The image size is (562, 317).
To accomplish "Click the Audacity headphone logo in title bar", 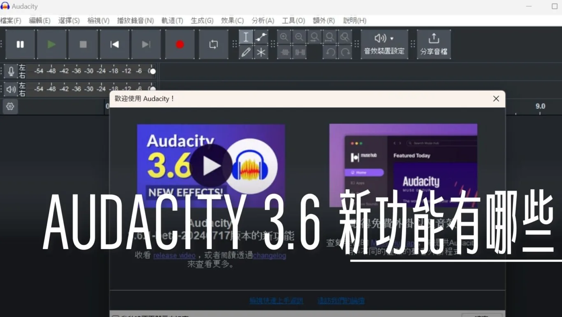I will (x=5, y=6).
